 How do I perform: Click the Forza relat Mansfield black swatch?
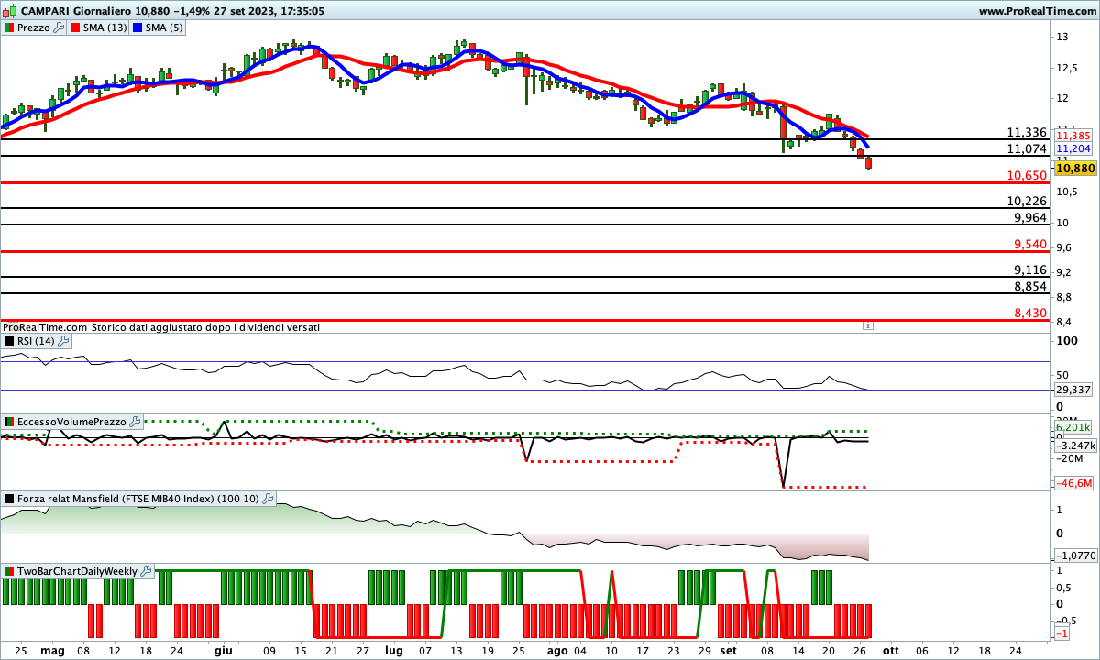pos(9,499)
